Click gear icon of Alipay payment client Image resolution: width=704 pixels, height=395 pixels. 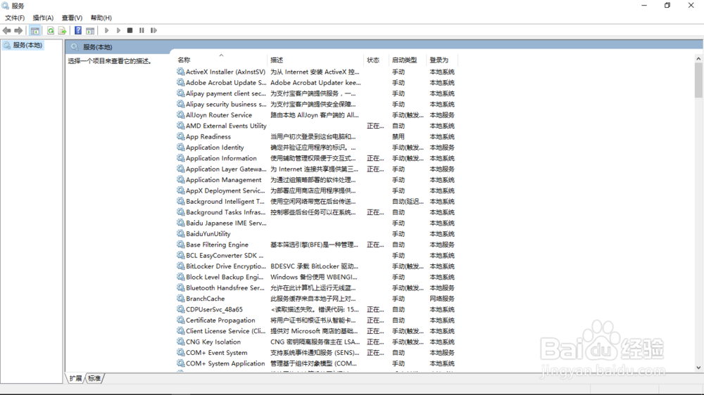click(x=180, y=93)
